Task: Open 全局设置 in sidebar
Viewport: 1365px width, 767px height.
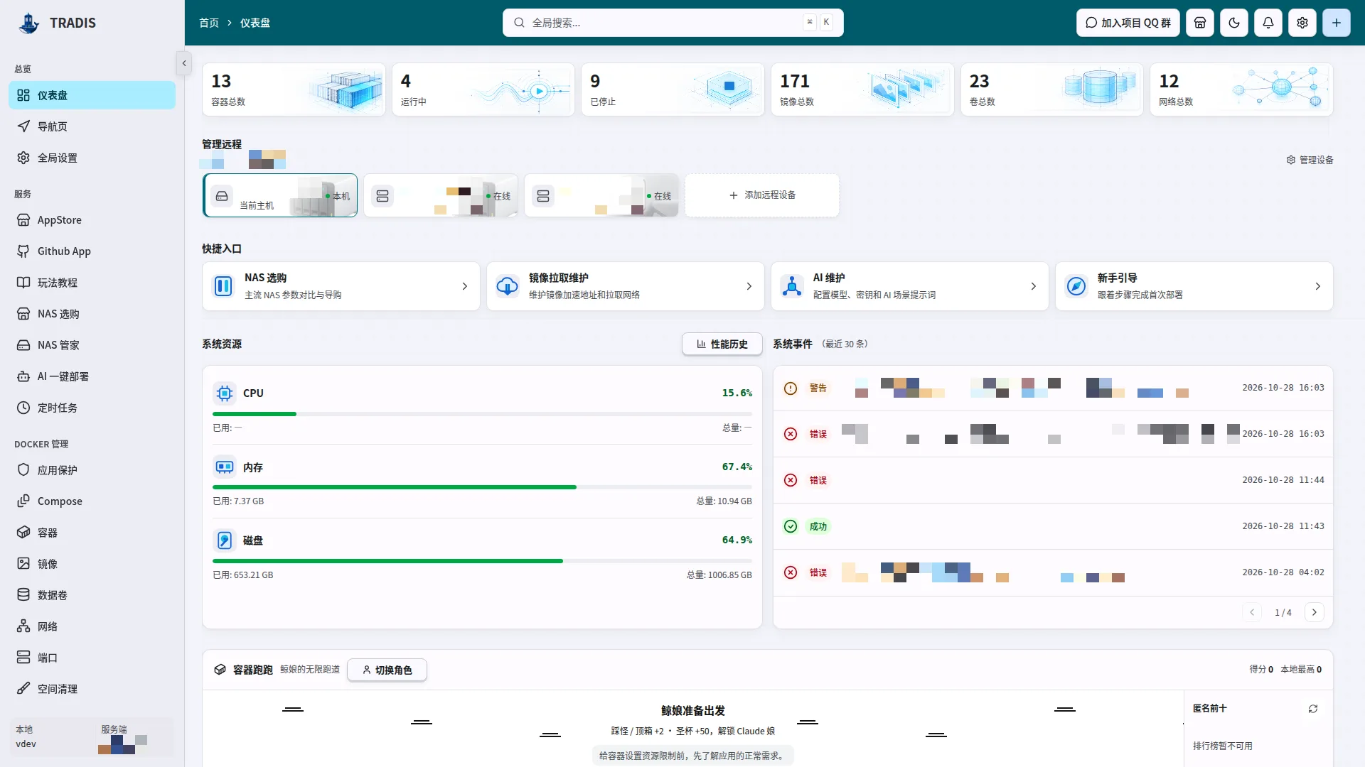Action: [92, 158]
